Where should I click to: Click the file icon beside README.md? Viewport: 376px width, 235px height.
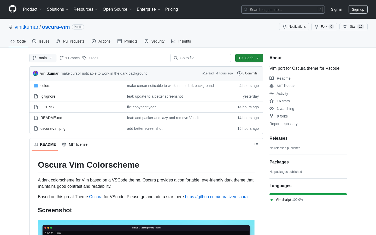click(36, 118)
